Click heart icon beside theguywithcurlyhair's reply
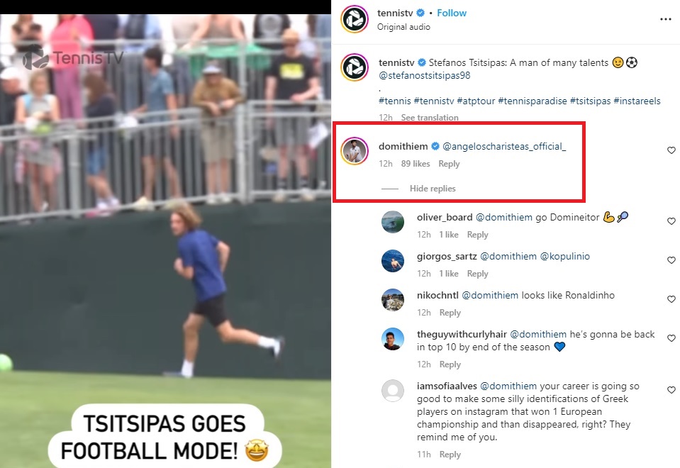Viewport: 680px width, 468px height. coord(671,338)
